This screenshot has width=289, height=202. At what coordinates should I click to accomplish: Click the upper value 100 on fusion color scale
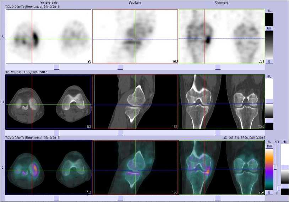coord(269,146)
